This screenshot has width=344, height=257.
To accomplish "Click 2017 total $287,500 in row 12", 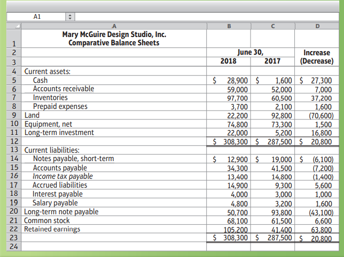I will click(x=274, y=142).
